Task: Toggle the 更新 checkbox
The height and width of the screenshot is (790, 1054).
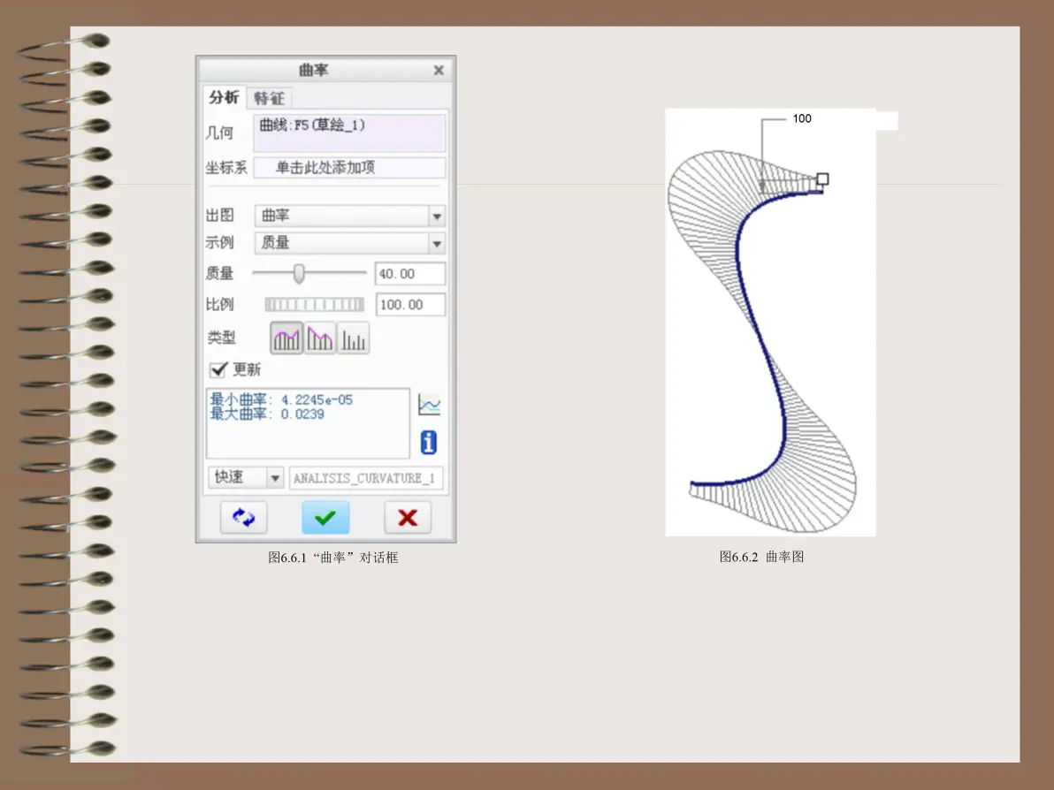Action: [218, 369]
